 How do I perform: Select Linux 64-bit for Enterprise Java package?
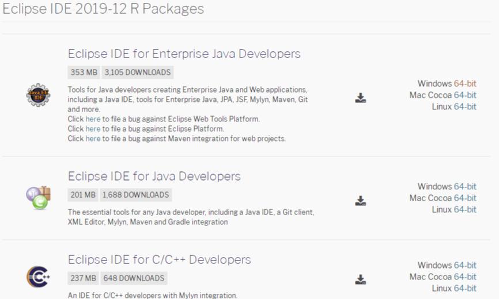tap(465, 106)
